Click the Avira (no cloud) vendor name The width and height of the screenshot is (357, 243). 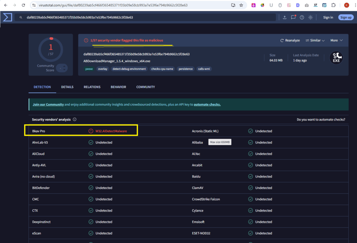point(43,176)
